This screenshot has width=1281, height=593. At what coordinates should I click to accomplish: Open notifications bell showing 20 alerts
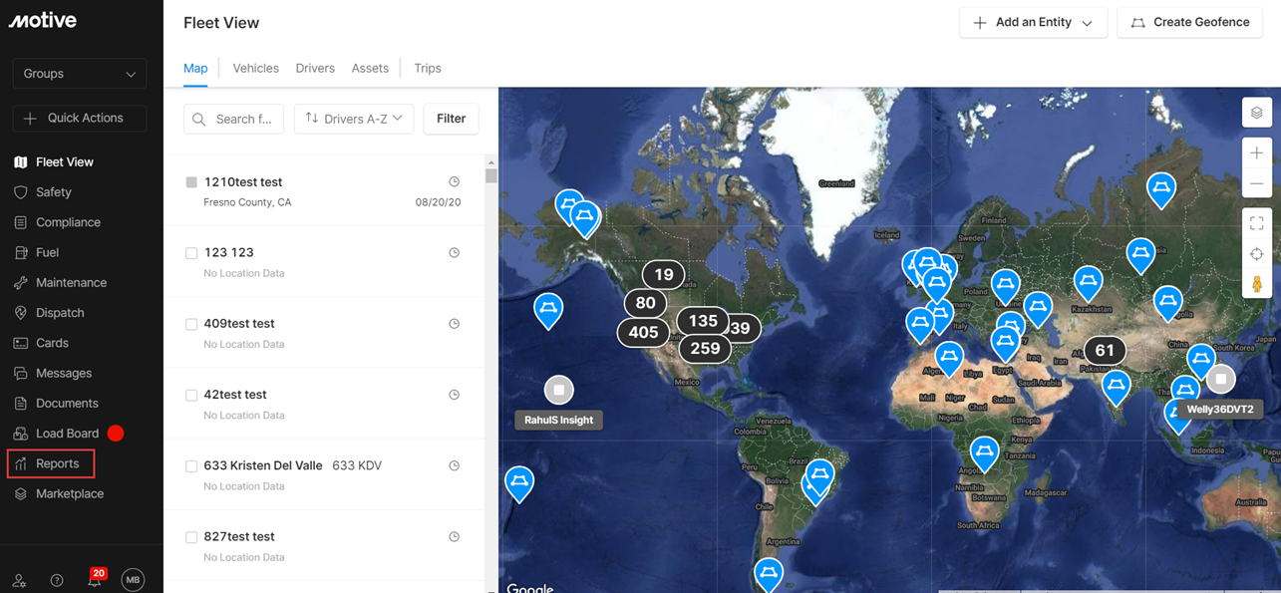(x=93, y=579)
